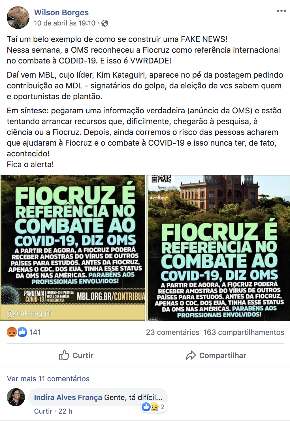View the 23 comentários list
Viewport: 290px width, 421px height.
[x=173, y=332]
